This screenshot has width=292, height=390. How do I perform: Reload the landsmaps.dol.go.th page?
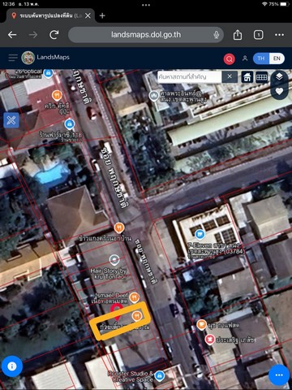[x=54, y=35]
